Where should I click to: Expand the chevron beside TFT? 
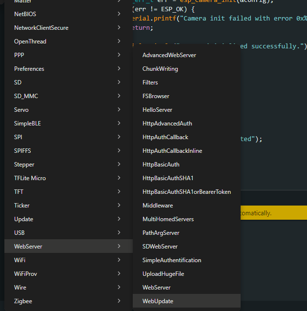(119, 191)
